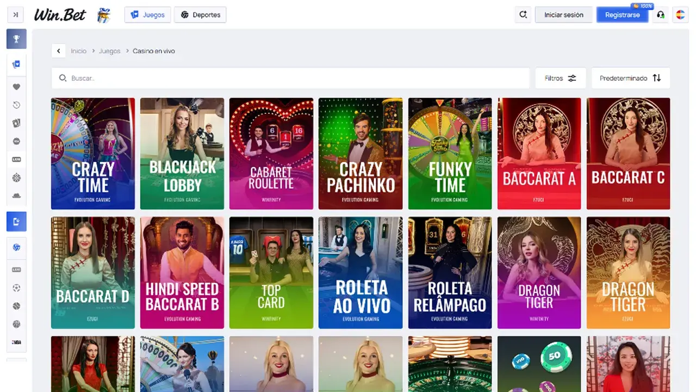Click the mascot icon beside the Win.Bet logo
Image resolution: width=696 pixels, height=392 pixels.
pyautogui.click(x=103, y=15)
